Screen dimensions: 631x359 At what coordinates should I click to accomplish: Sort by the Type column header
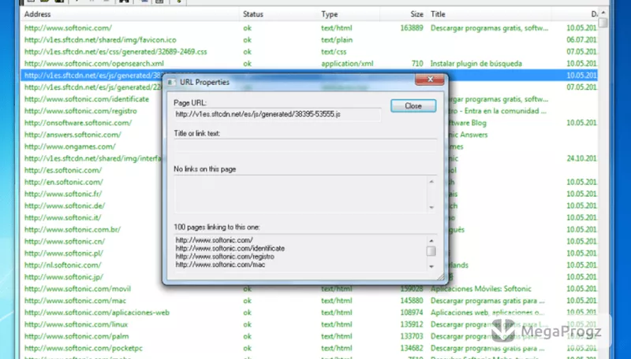pyautogui.click(x=349, y=14)
